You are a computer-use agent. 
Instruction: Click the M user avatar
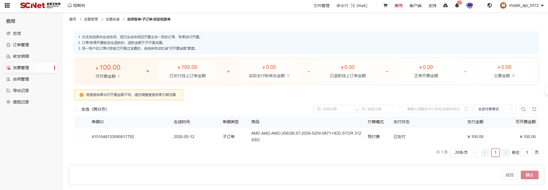tap(503, 5)
